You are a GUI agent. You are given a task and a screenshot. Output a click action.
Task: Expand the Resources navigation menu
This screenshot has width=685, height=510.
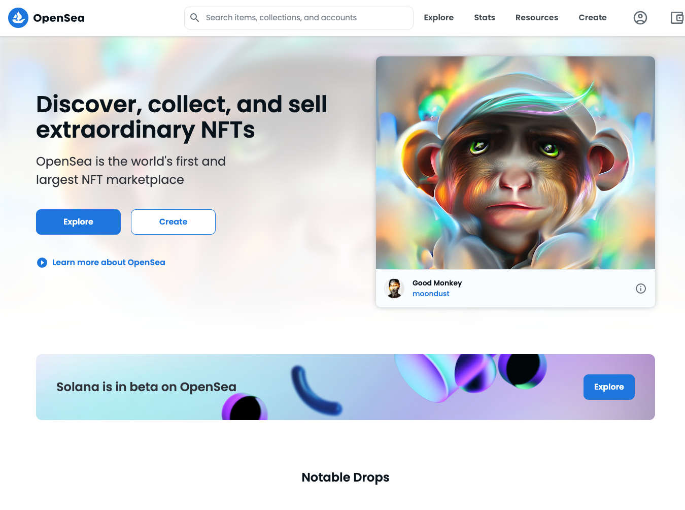(x=537, y=18)
